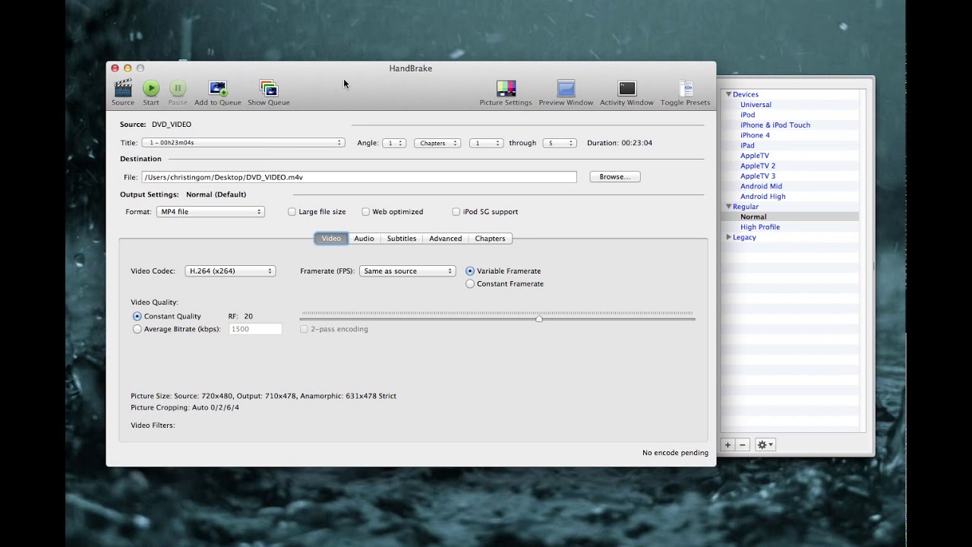Click the Pause toolbar icon
Viewport: 972px width, 547px height.
(x=178, y=88)
